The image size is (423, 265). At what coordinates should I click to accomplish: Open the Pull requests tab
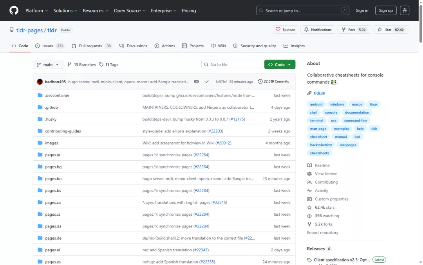[x=91, y=46]
